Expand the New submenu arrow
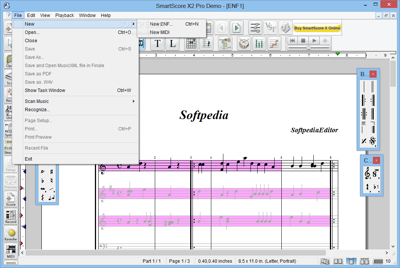The width and height of the screenshot is (400, 268). tap(133, 24)
